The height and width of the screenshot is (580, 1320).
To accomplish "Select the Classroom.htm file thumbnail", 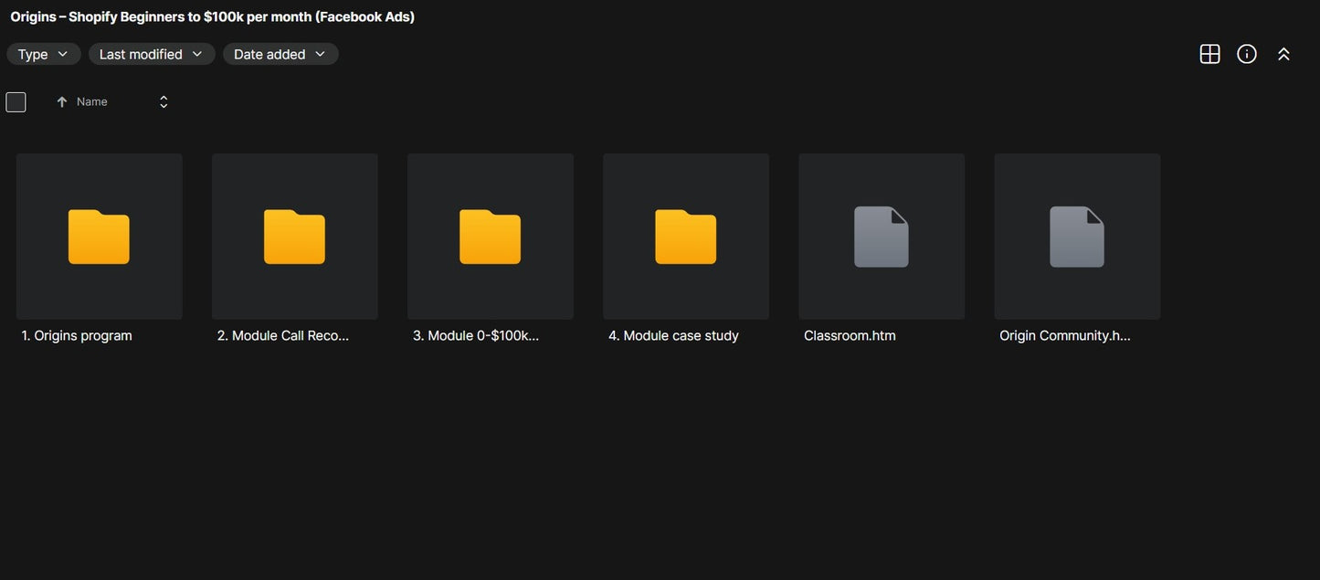I will [x=882, y=237].
